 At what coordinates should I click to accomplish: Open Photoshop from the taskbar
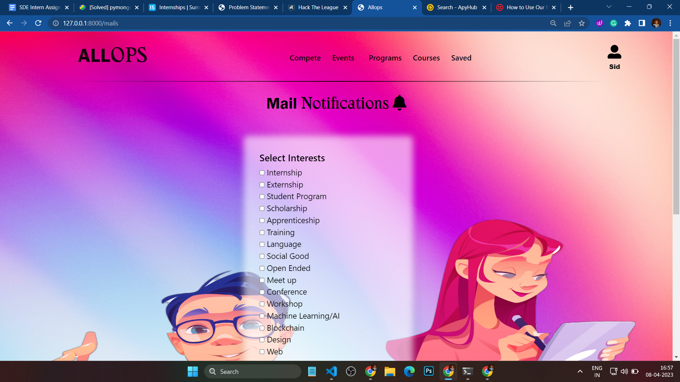(429, 371)
